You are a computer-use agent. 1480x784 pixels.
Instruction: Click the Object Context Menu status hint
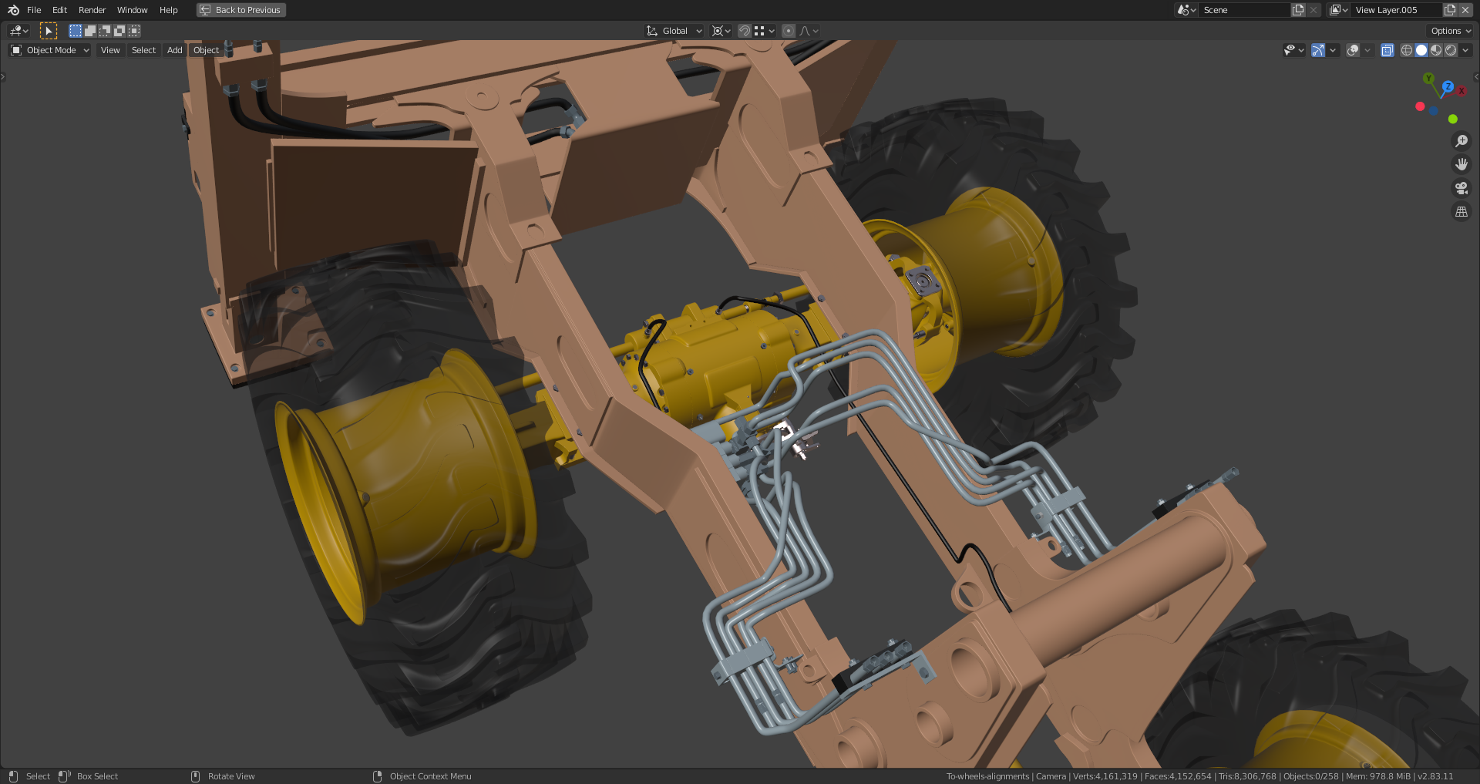point(422,776)
